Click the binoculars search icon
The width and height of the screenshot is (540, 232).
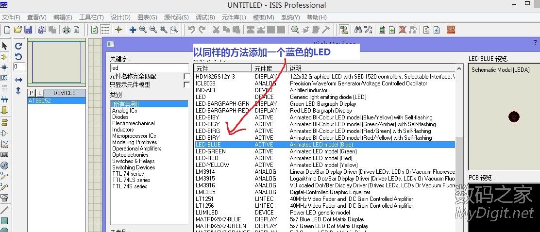(x=358, y=30)
